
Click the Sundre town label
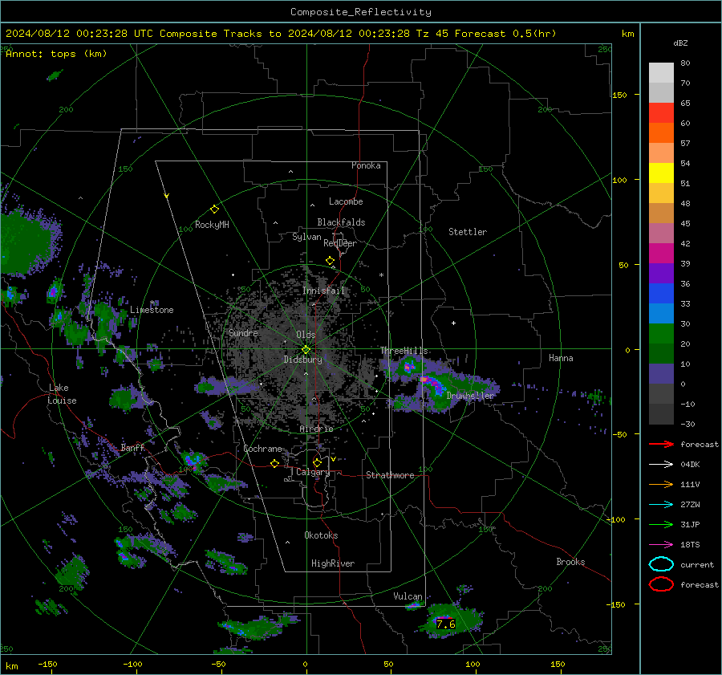[x=243, y=332]
